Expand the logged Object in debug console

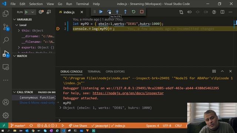(60, 108)
